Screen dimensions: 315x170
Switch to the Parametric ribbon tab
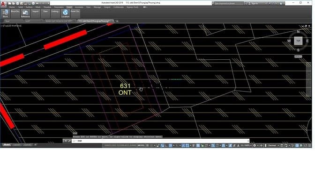pyautogui.click(x=59, y=7)
